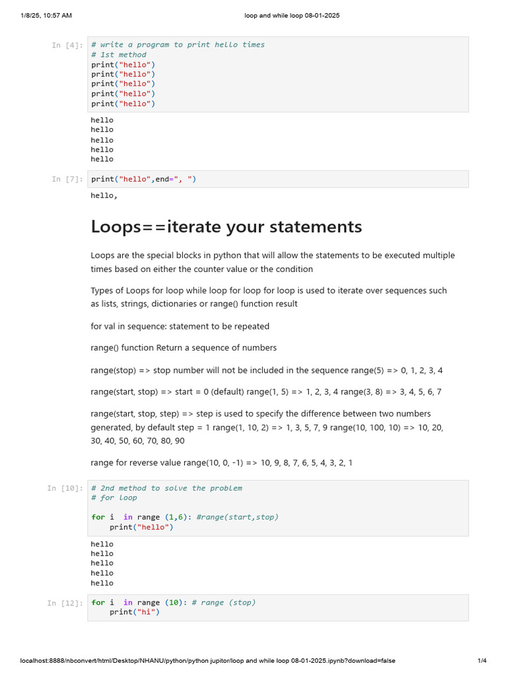Click the "for val in sequence" line
Screen dimensions: 507x676
click(x=180, y=326)
